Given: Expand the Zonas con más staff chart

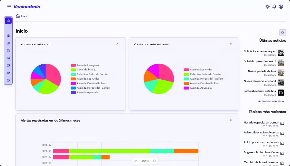Looking at the screenshot, I should pyautogui.click(x=117, y=44).
